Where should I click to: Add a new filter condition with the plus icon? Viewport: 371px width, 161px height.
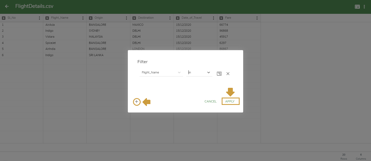[x=137, y=102]
